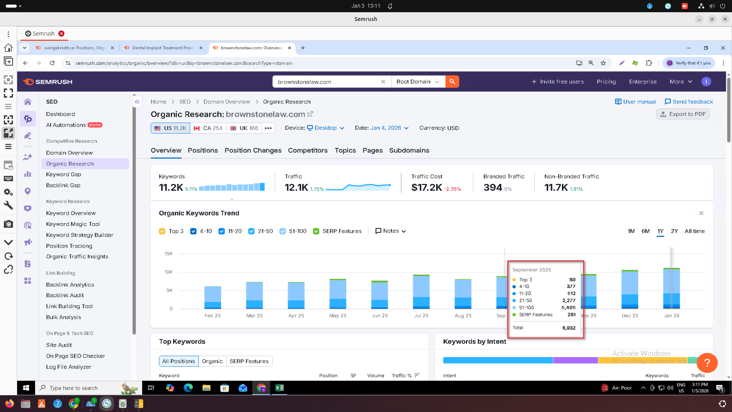Open the Competitors tab
This screenshot has height=412, width=732.
(308, 150)
